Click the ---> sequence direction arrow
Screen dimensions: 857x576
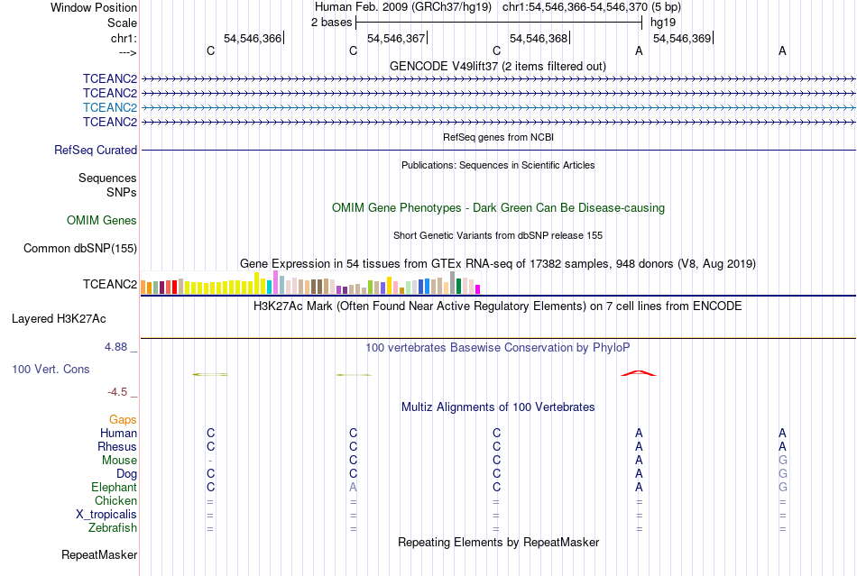(x=127, y=52)
